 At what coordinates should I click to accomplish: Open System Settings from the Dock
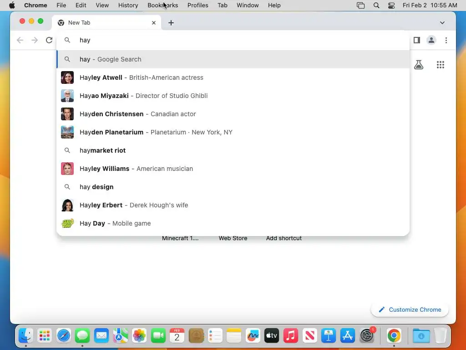click(x=367, y=336)
